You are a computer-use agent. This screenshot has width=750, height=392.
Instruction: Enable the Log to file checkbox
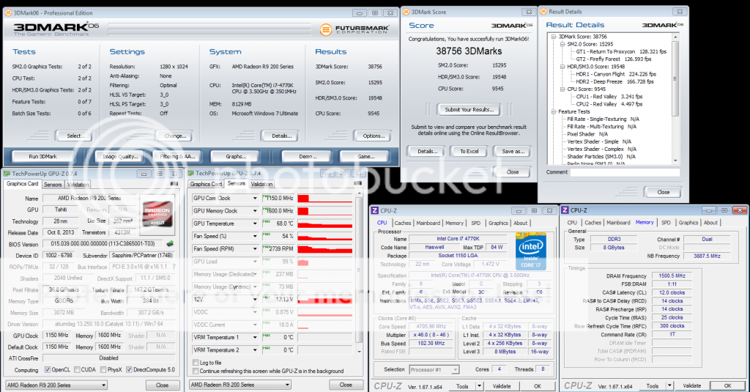(x=194, y=363)
